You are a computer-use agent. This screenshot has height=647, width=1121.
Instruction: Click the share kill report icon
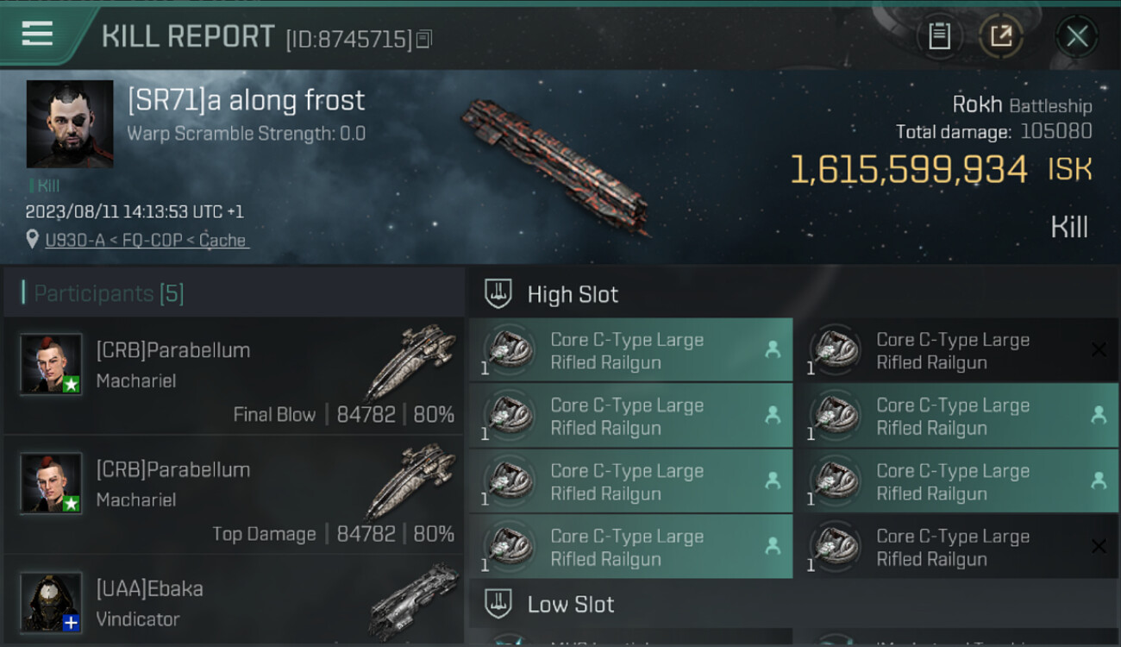pyautogui.click(x=1001, y=36)
